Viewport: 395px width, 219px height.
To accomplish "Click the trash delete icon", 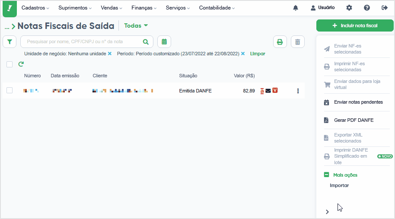I will pyautogui.click(x=297, y=42).
